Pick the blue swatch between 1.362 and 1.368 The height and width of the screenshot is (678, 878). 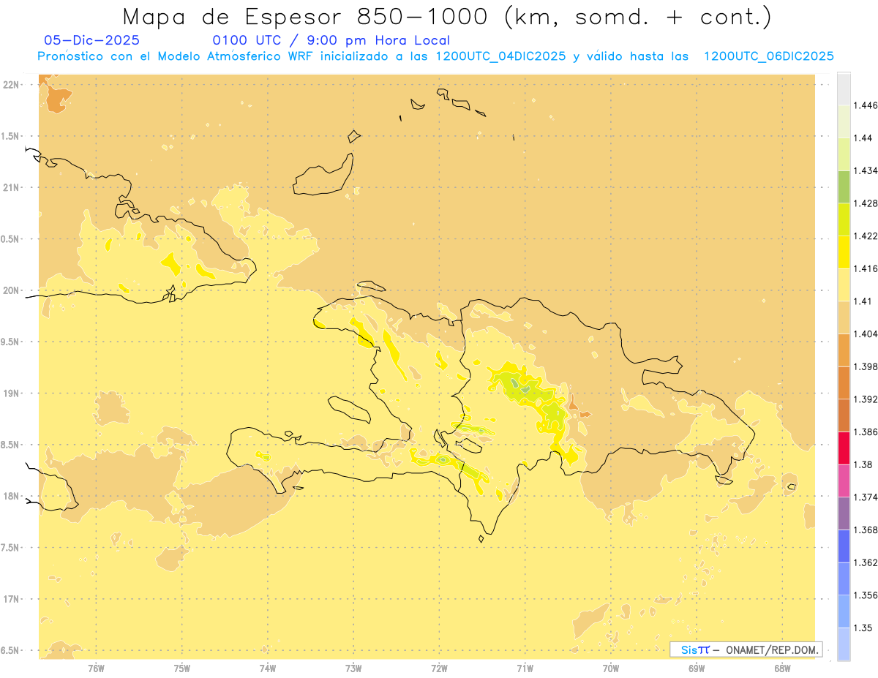click(x=844, y=546)
